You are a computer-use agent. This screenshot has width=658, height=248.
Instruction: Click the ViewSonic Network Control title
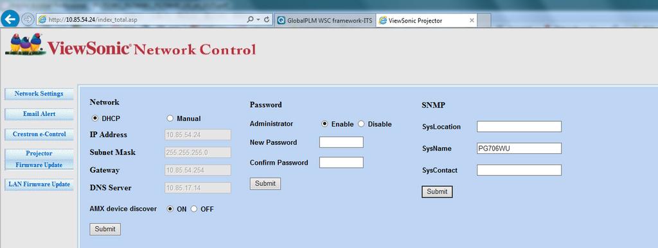coord(152,49)
